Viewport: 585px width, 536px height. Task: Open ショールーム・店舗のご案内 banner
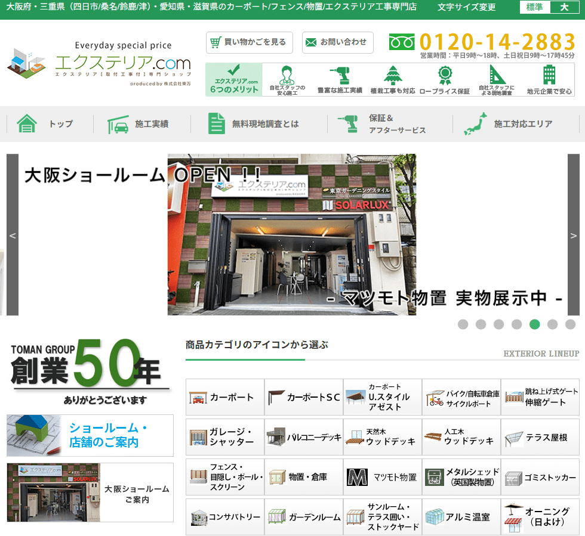click(x=90, y=435)
